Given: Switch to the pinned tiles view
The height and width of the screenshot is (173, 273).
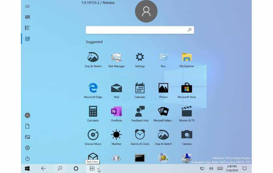Looking at the screenshot, I should pyautogui.click(x=27, y=17).
